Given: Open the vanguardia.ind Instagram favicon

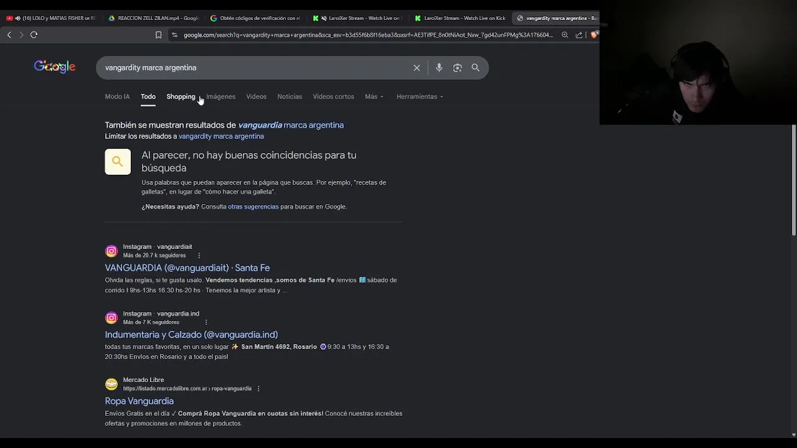Looking at the screenshot, I should coord(111,318).
